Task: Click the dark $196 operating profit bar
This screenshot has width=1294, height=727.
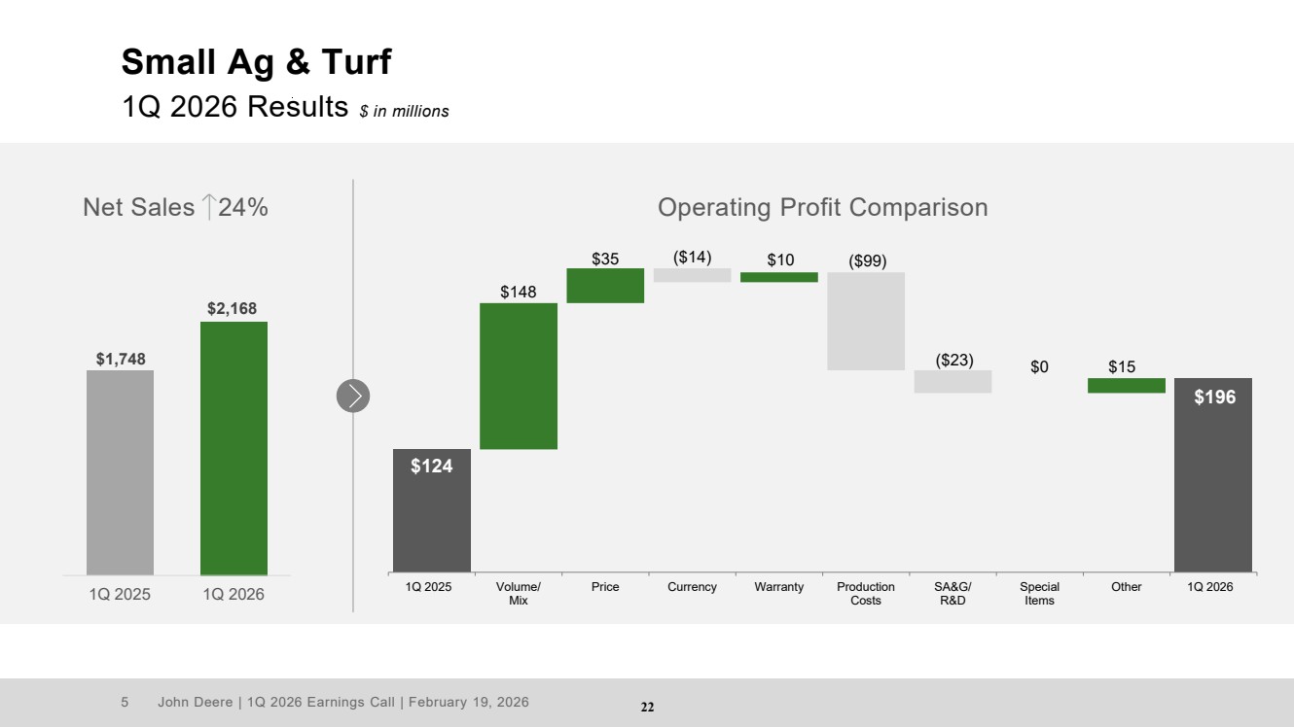Action: click(1212, 474)
